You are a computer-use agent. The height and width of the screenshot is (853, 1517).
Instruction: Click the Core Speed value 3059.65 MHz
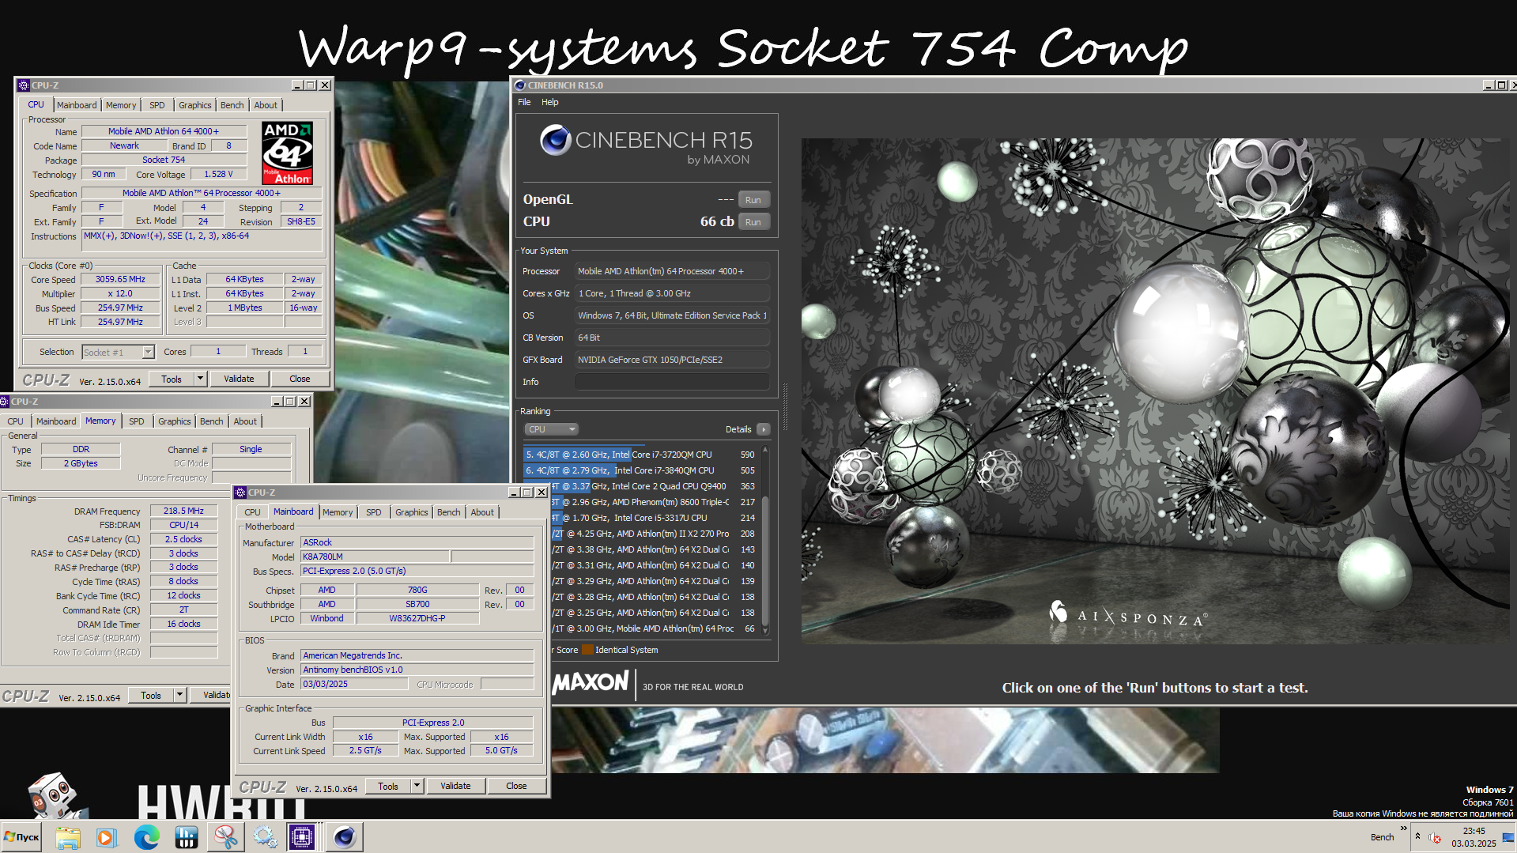pyautogui.click(x=120, y=280)
